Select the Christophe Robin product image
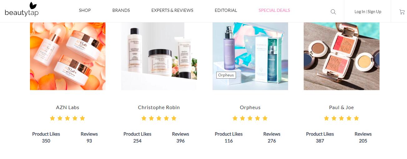 [159, 56]
